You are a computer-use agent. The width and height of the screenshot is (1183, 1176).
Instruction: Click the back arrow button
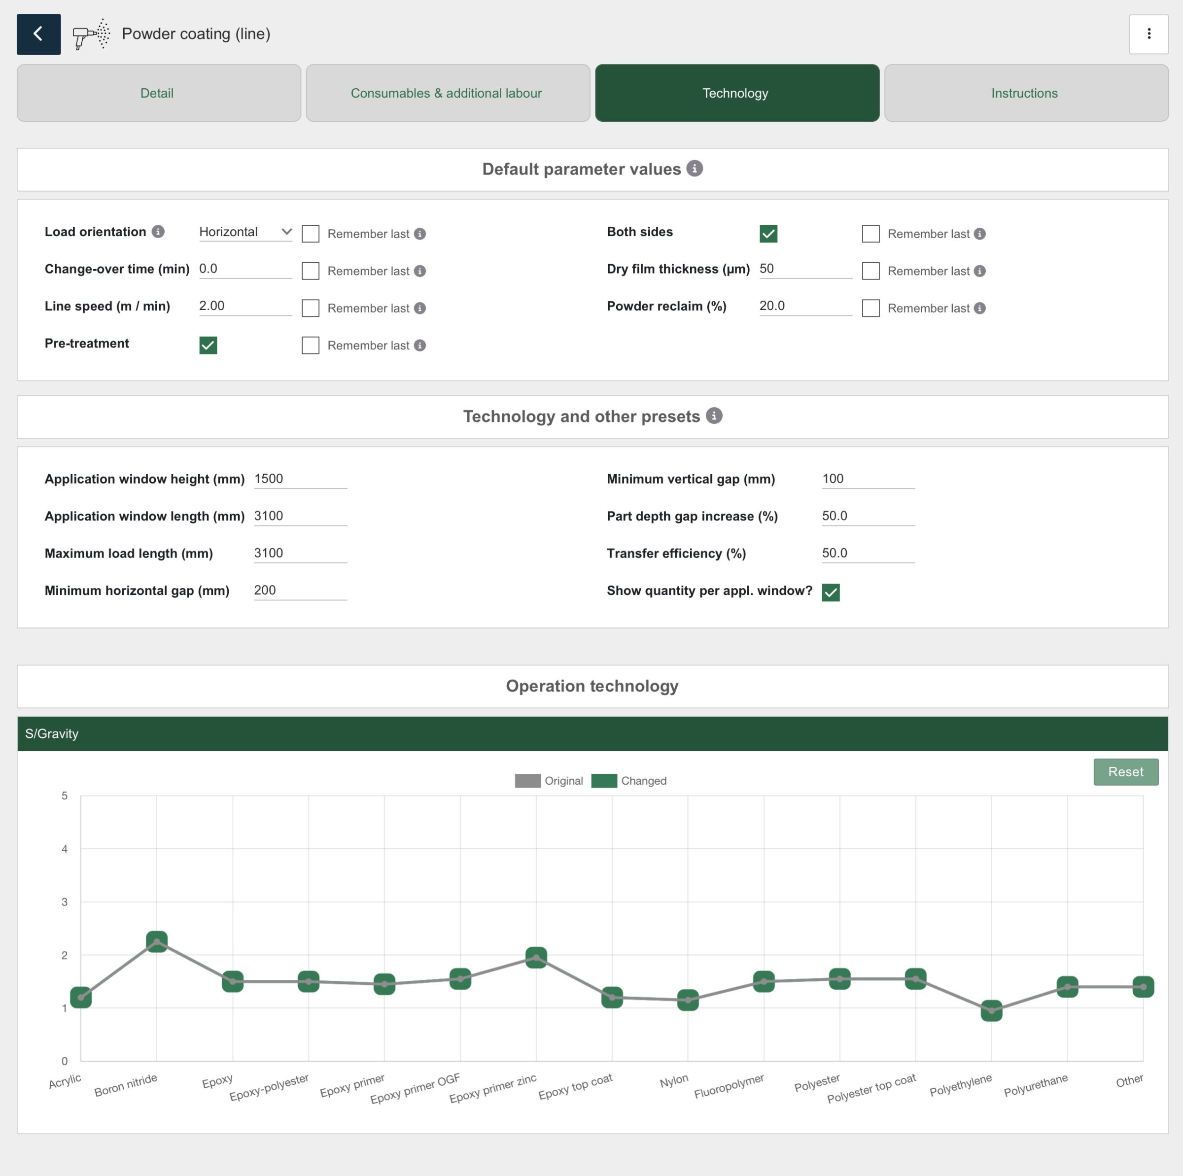(x=38, y=34)
